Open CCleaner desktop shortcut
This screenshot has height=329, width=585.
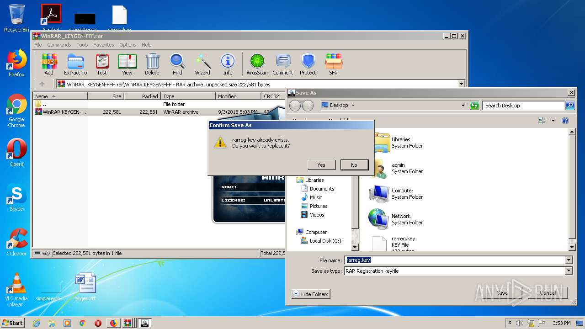16,243
